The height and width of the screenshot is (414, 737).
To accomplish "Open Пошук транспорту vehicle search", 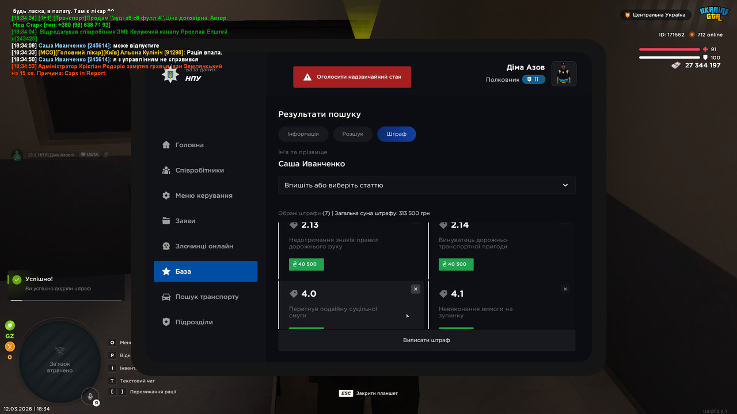I will coord(206,297).
